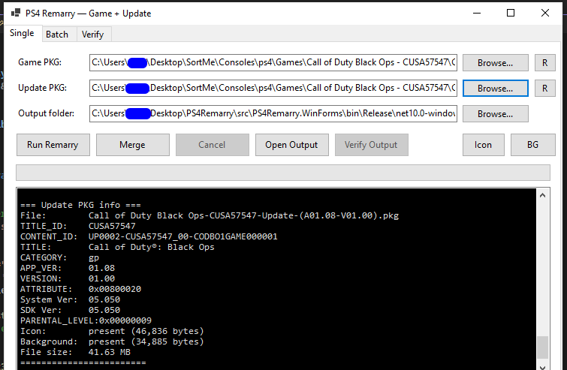Click the Output folder path field
The width and height of the screenshot is (567, 370).
[273, 113]
